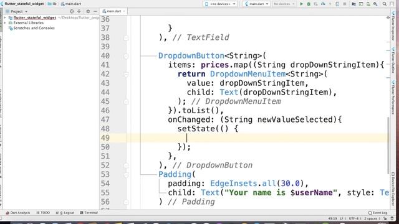399x224 pixels.
Task: Toggle read-only lock icon in status bar
Action: click(385, 218)
